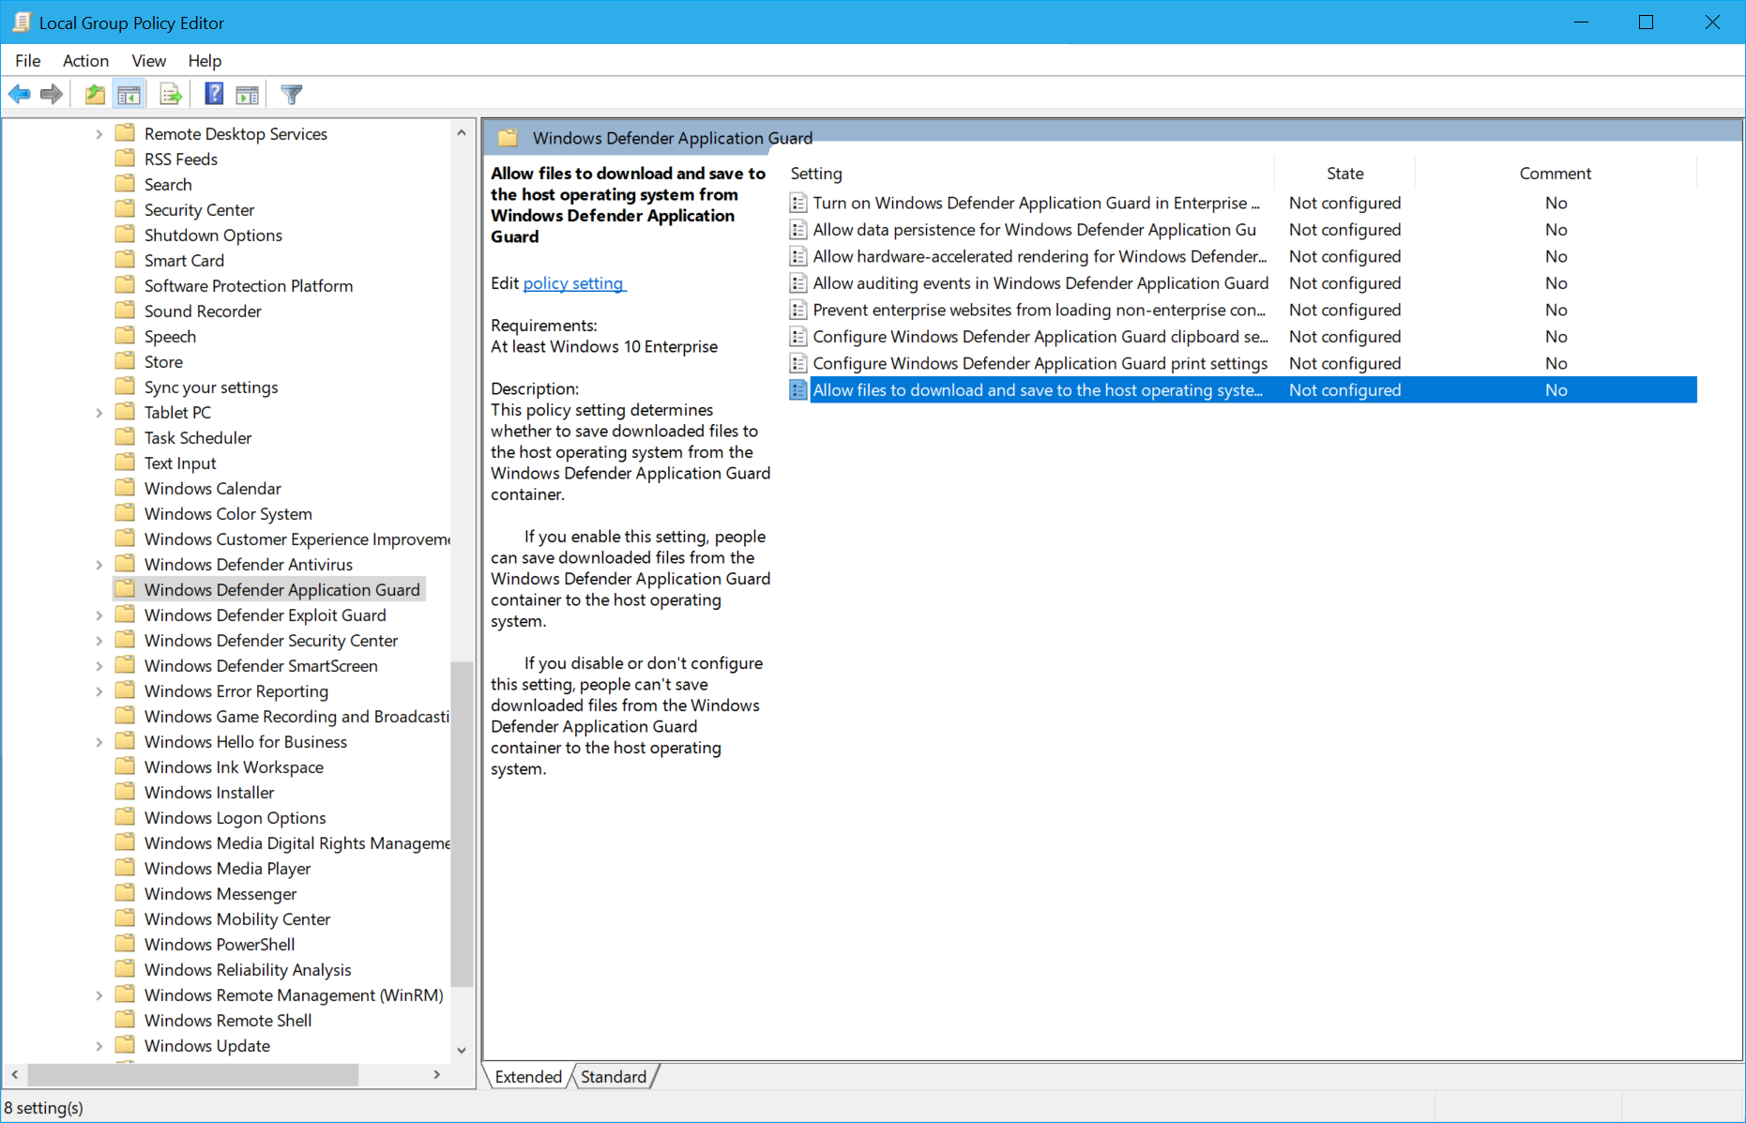
Task: Expand the Windows Update node
Action: 99,1045
